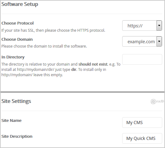Image resolution: width=165 pixels, height=148 pixels.
Task: Click the Site Name label
Action: [x=12, y=120]
